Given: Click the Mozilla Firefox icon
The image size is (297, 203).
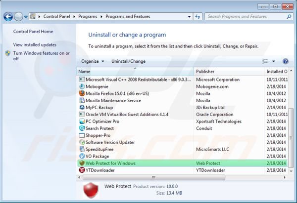Looking at the screenshot, I should pyautogui.click(x=82, y=93).
